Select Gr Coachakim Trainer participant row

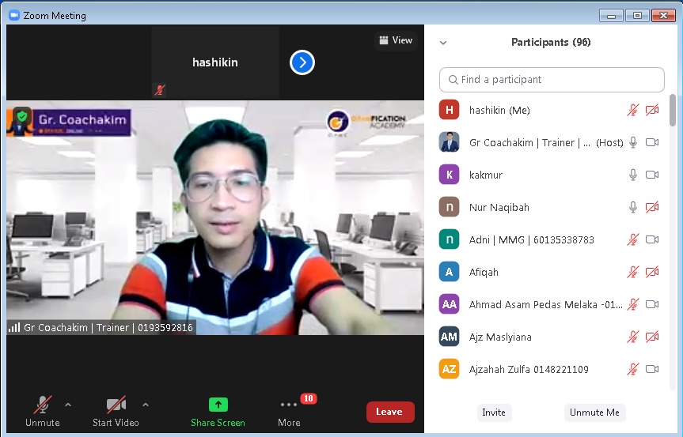tap(550, 142)
